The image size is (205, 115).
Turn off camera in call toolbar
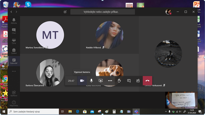click(82, 81)
